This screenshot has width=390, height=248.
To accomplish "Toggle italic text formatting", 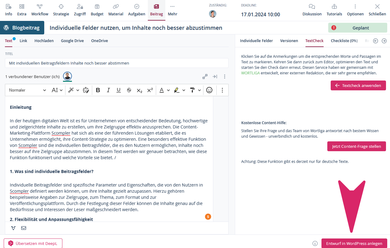I will (x=108, y=90).
